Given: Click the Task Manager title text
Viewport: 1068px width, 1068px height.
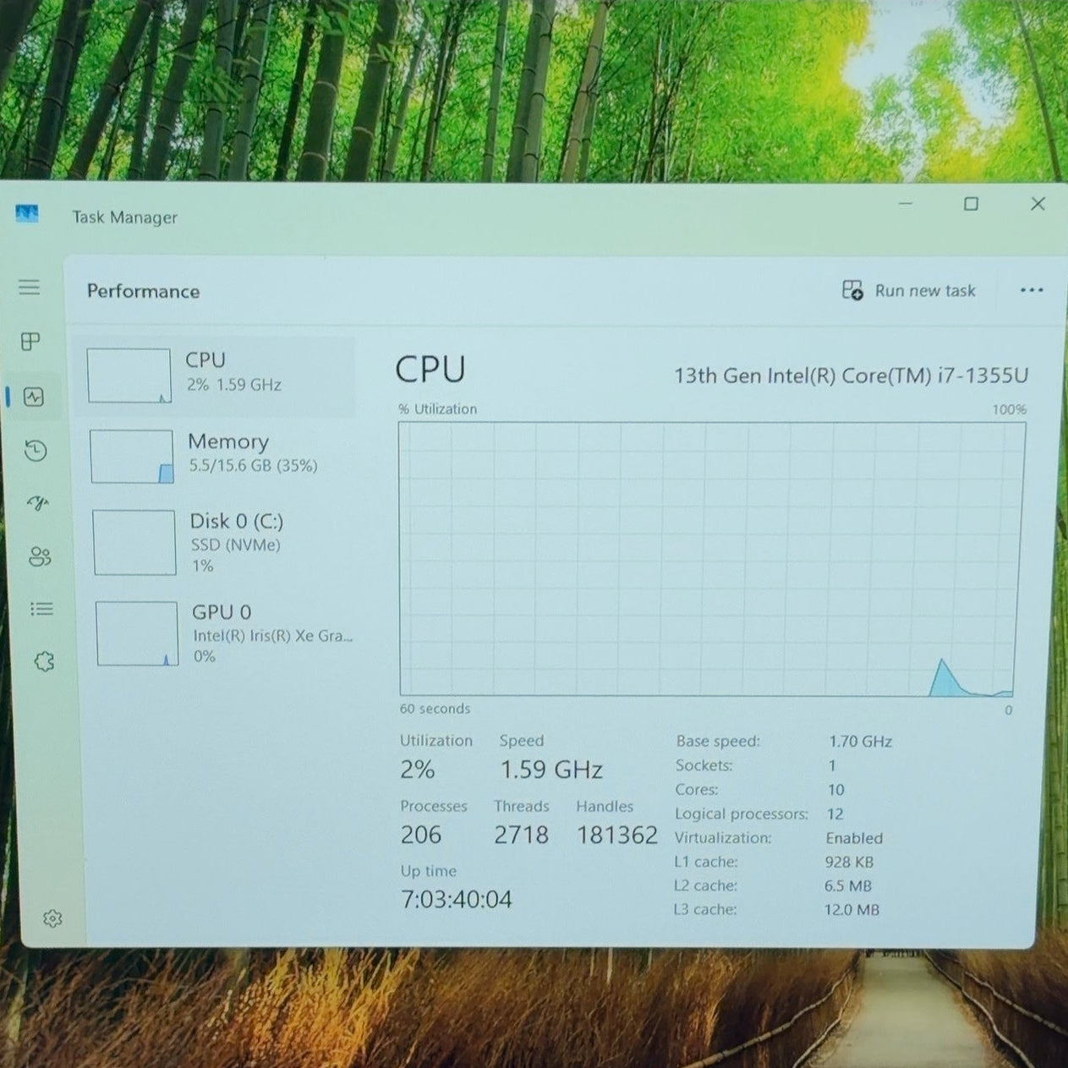Looking at the screenshot, I should 124,217.
